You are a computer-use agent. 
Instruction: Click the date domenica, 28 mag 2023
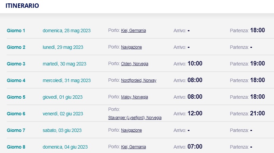point(66,31)
